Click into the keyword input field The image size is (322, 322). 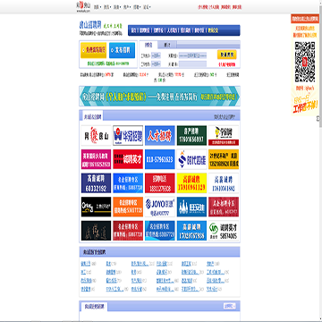click(192, 64)
